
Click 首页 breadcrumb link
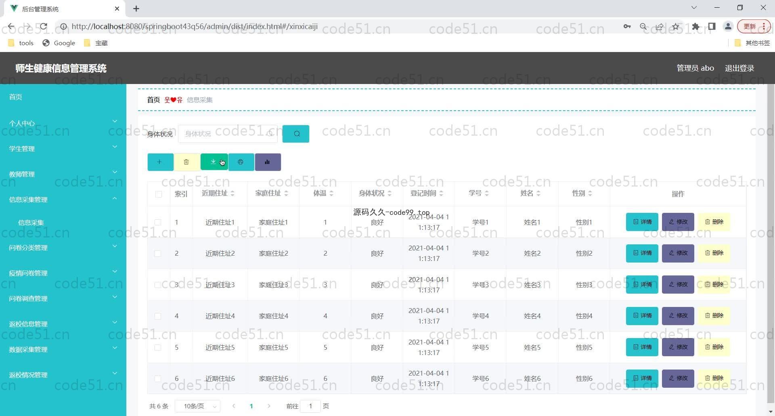[x=153, y=100]
